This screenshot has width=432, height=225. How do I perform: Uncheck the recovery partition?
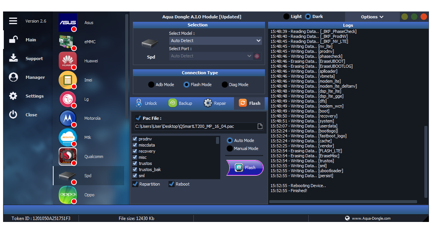[135, 151]
